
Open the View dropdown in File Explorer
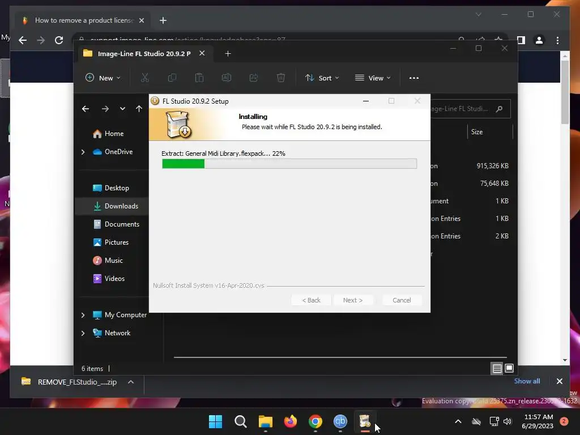click(373, 78)
